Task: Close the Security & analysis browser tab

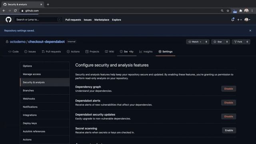Action: tap(41, 4)
